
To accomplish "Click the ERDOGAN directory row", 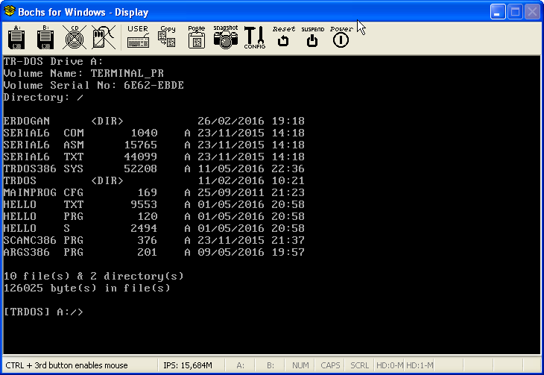I will (154, 122).
